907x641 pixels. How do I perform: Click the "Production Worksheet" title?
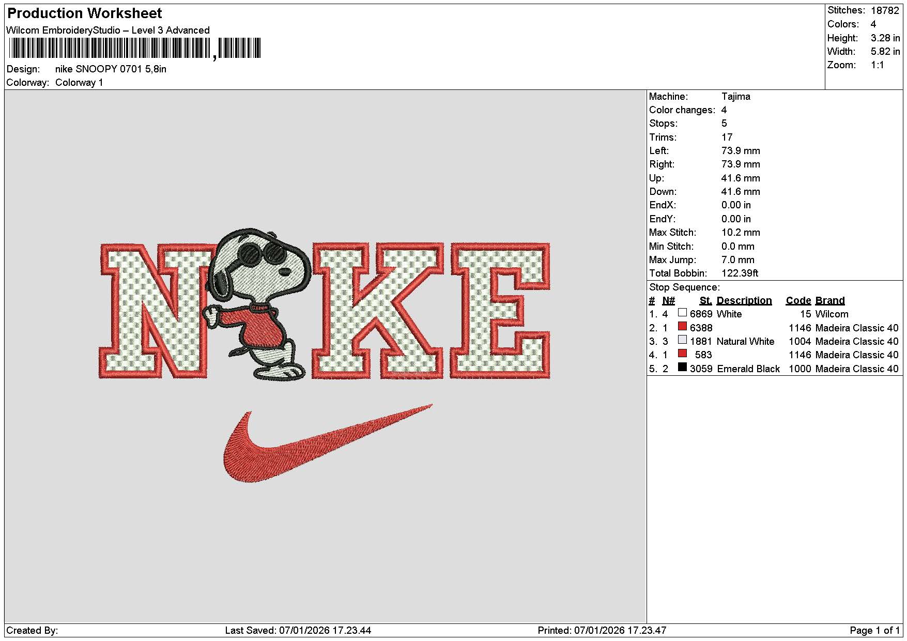pyautogui.click(x=85, y=13)
